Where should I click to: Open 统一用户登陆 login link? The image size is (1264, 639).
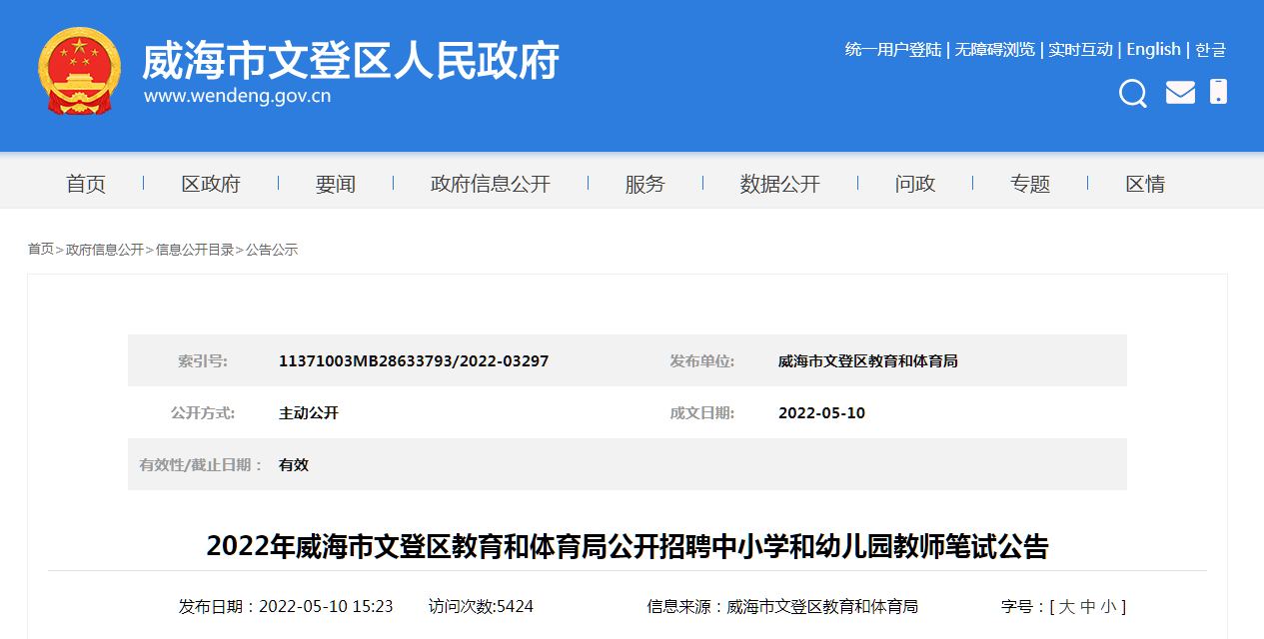tap(893, 50)
